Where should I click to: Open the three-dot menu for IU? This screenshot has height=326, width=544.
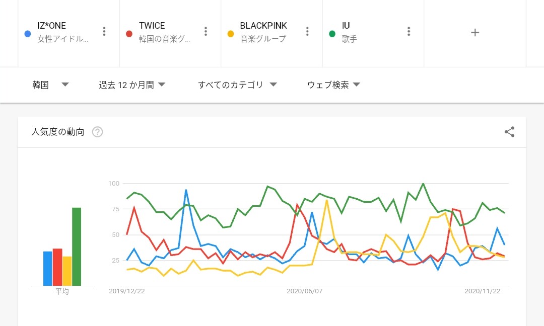(x=409, y=32)
